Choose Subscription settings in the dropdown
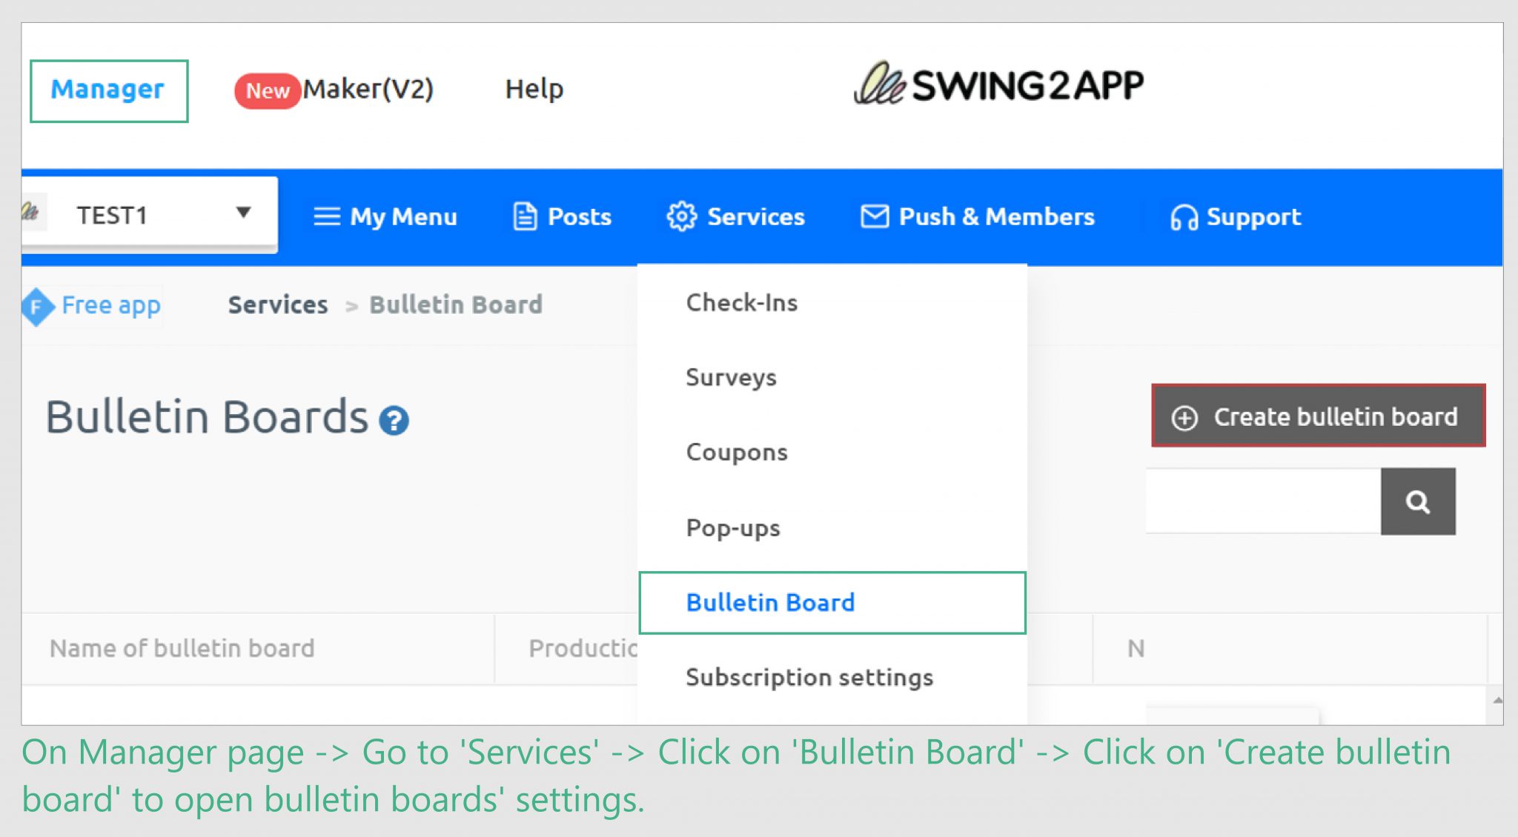 pyautogui.click(x=809, y=676)
